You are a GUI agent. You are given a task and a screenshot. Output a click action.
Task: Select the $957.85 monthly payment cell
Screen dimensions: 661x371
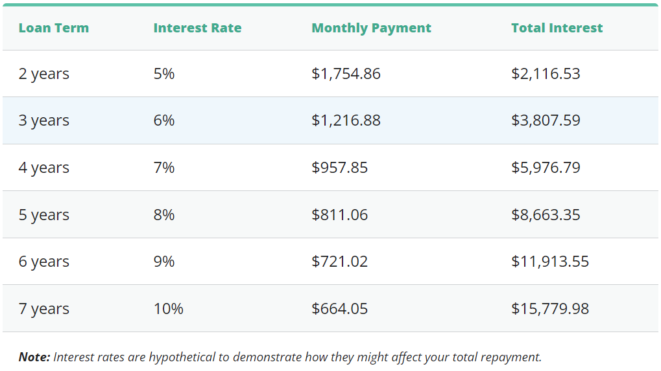pos(339,168)
